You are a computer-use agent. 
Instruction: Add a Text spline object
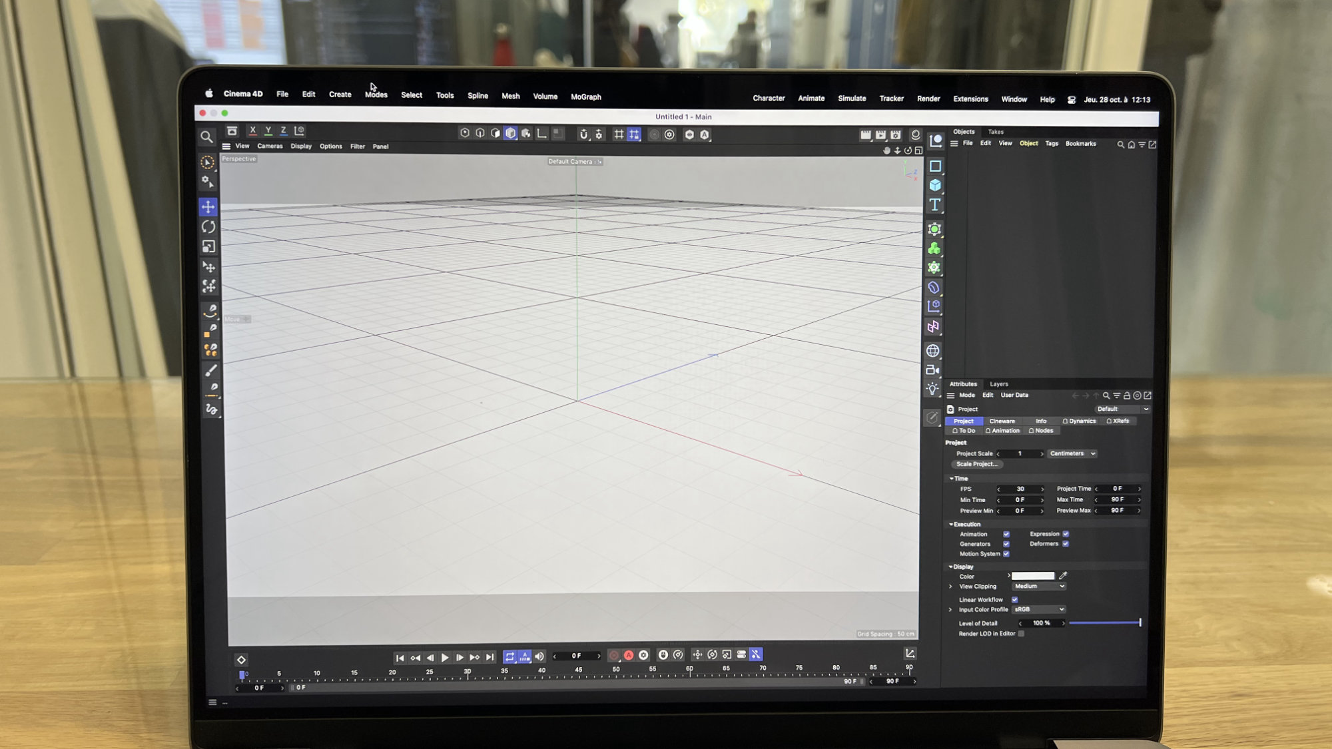click(x=935, y=204)
